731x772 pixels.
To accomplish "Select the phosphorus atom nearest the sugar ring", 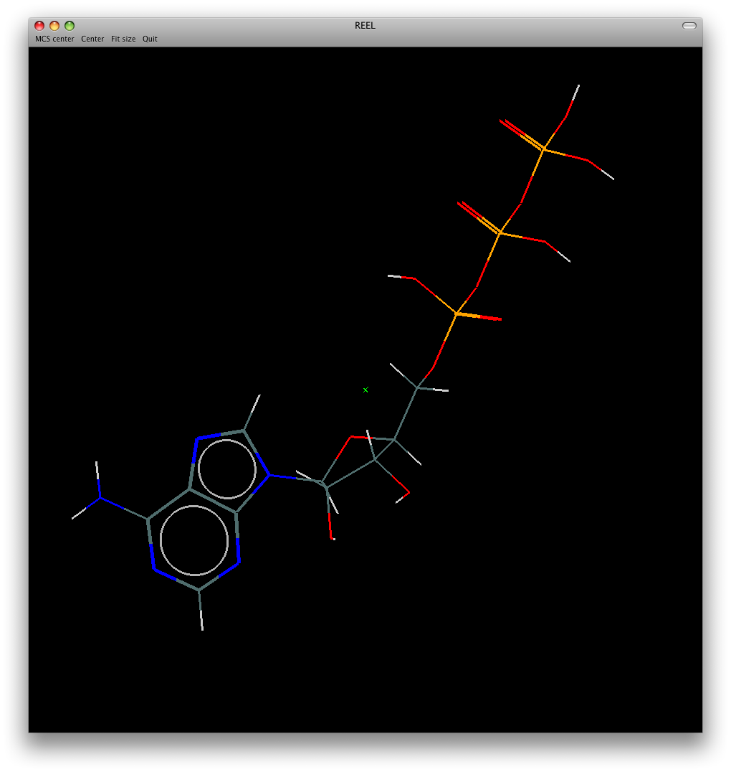I will coord(457,313).
